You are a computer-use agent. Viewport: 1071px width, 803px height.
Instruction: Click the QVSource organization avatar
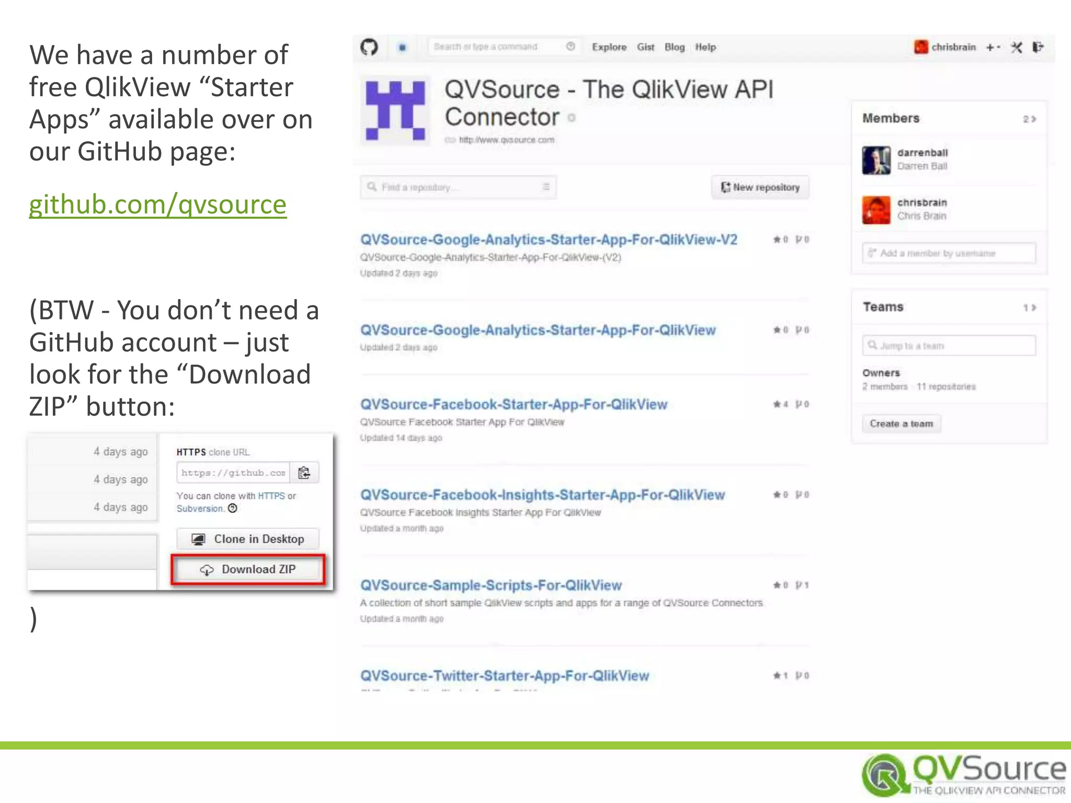(x=395, y=110)
